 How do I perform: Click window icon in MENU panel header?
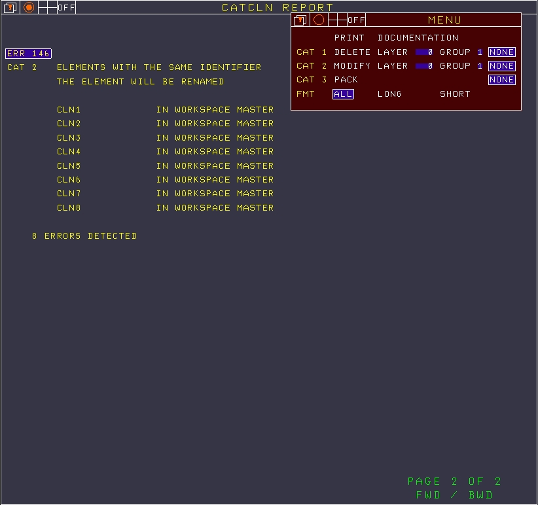[300, 20]
